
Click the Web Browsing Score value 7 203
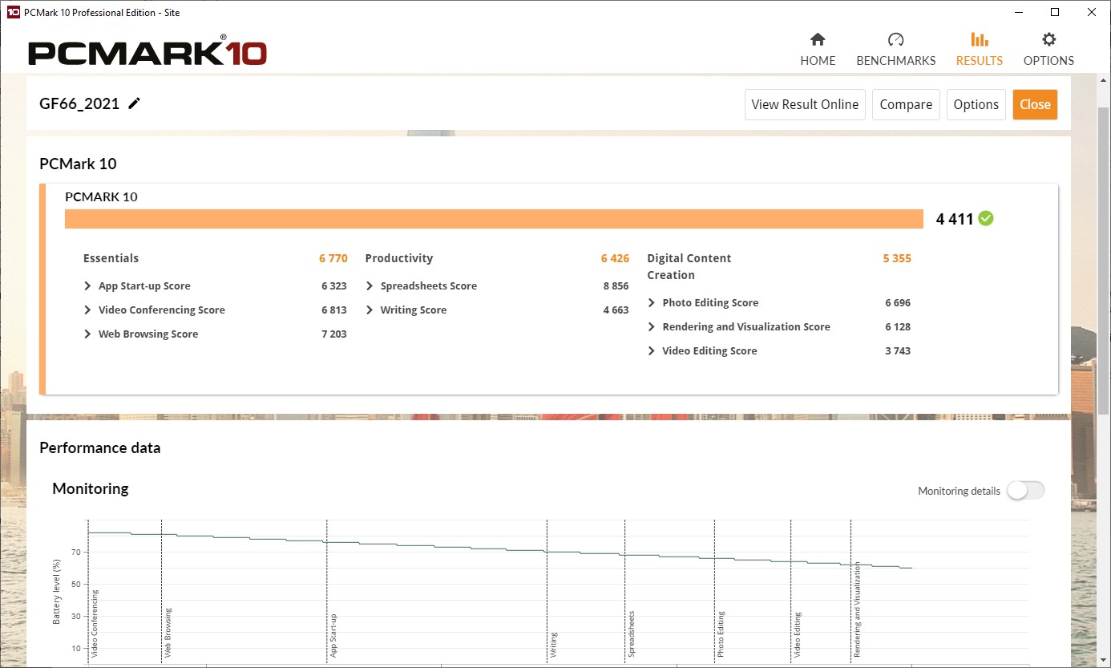pyautogui.click(x=333, y=334)
